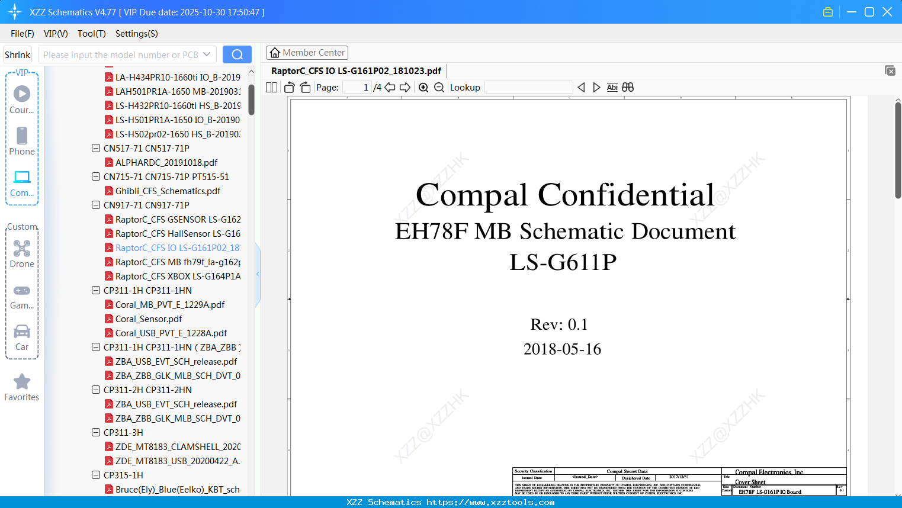
Task: Open LA-H434PR10-1660ti IO_B-2019 file
Action: (x=178, y=77)
